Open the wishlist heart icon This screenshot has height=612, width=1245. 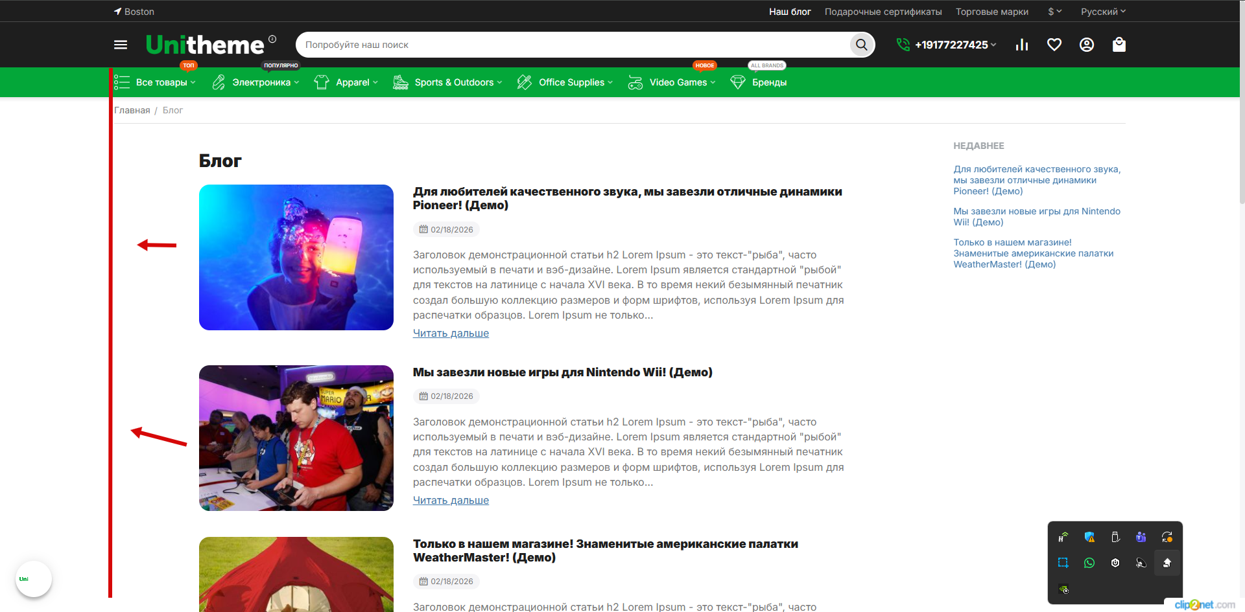click(x=1054, y=45)
